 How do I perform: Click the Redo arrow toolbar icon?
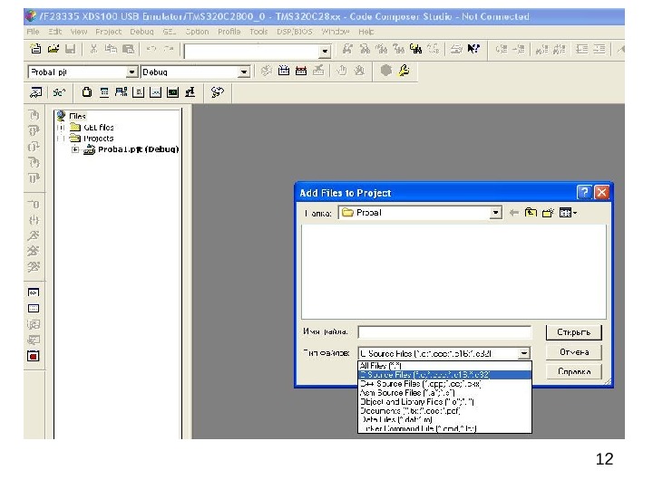coord(169,49)
